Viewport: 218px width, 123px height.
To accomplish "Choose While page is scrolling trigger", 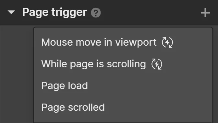I will (123, 64).
